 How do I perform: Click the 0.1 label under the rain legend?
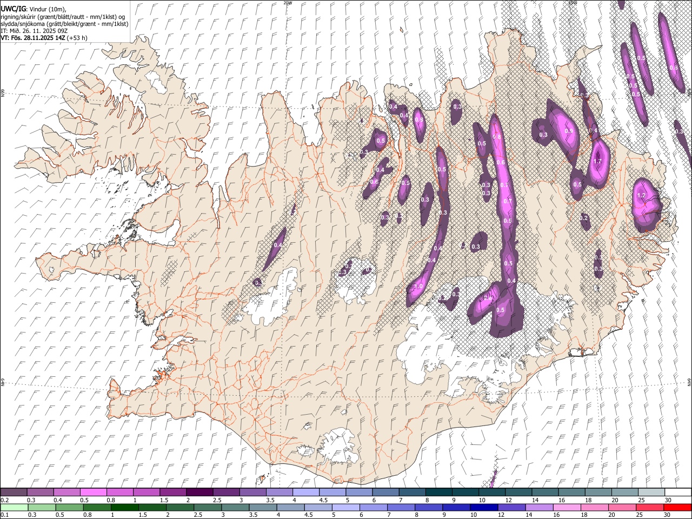coord(4,515)
